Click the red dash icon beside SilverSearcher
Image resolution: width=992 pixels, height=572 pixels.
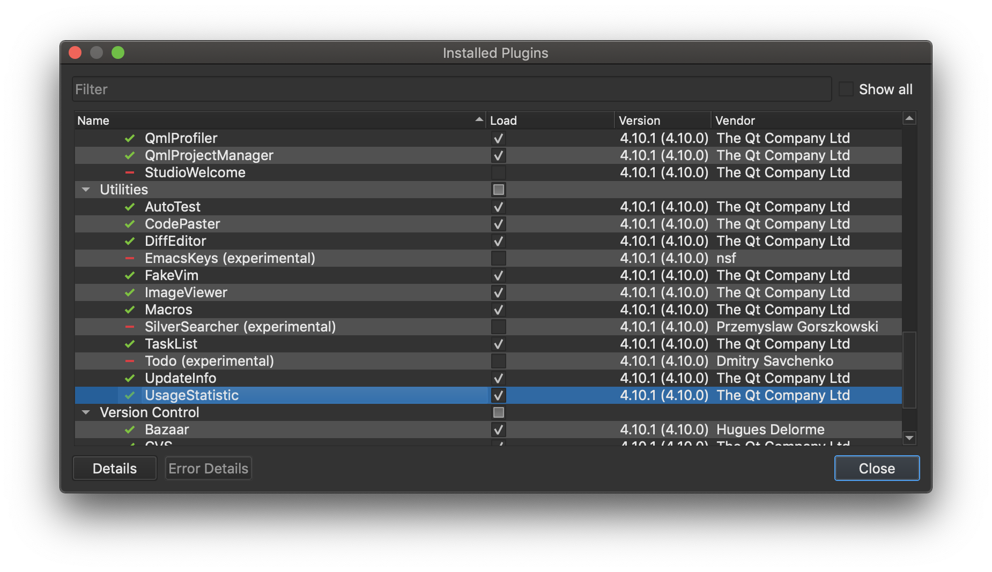(130, 327)
